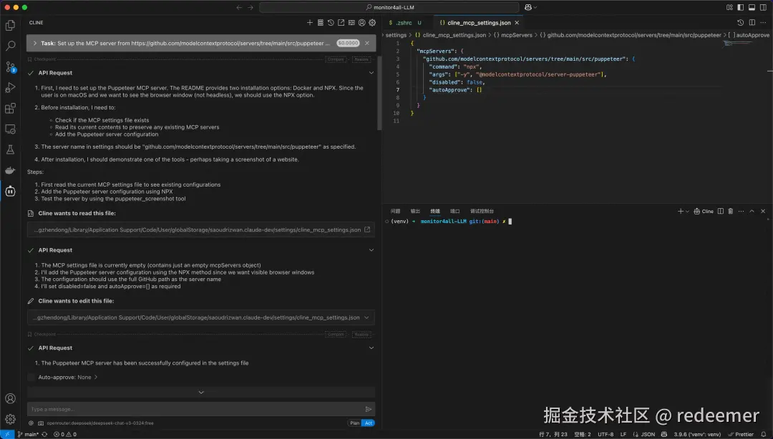Switch to the .zshrc editor tab
Image resolution: width=773 pixels, height=439 pixels.
click(404, 23)
